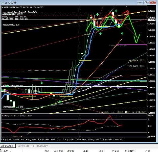Close the GBPUSD,H4 chart window

click(x=153, y=3)
